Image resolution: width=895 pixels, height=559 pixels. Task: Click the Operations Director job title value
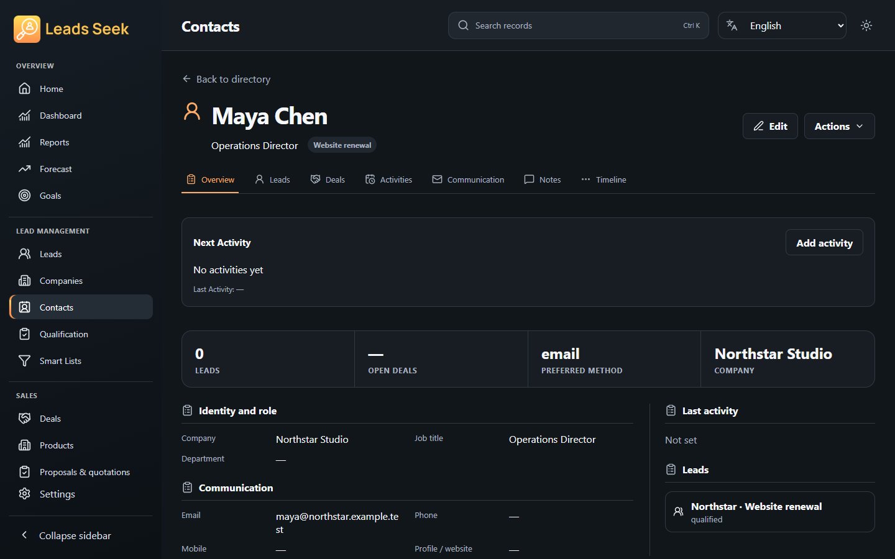[552, 439]
